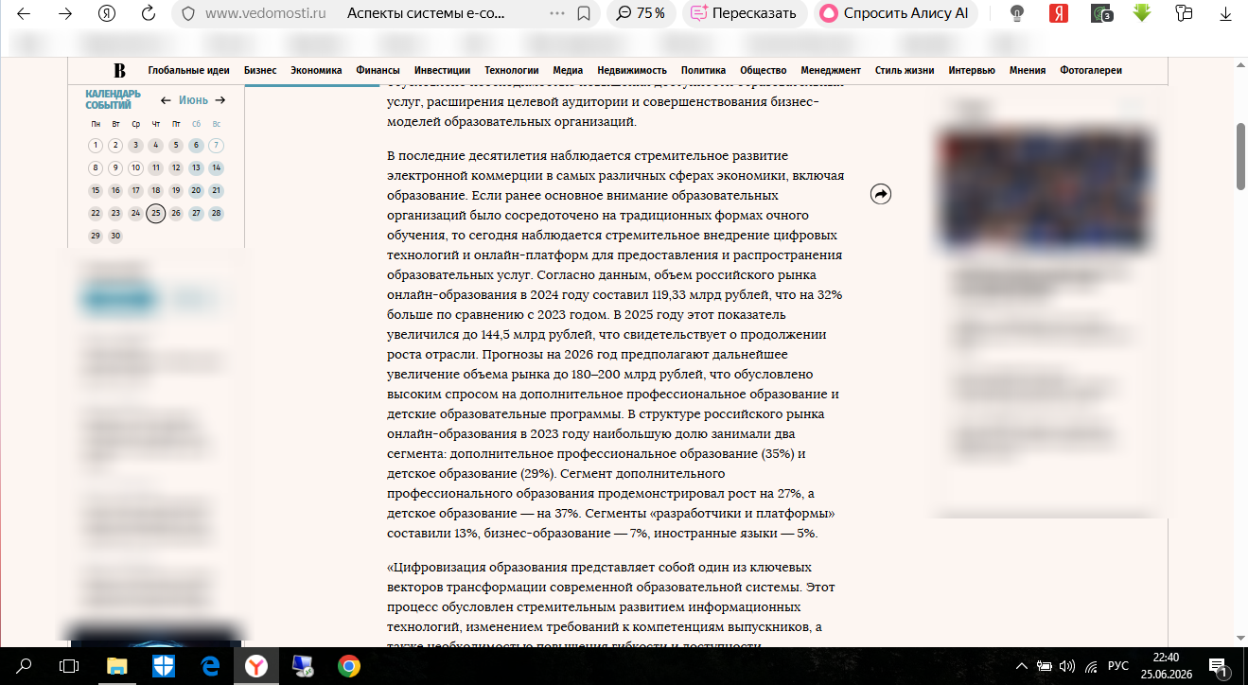Open the extensions puzzle icon
The height and width of the screenshot is (685, 1248).
[x=1184, y=13]
